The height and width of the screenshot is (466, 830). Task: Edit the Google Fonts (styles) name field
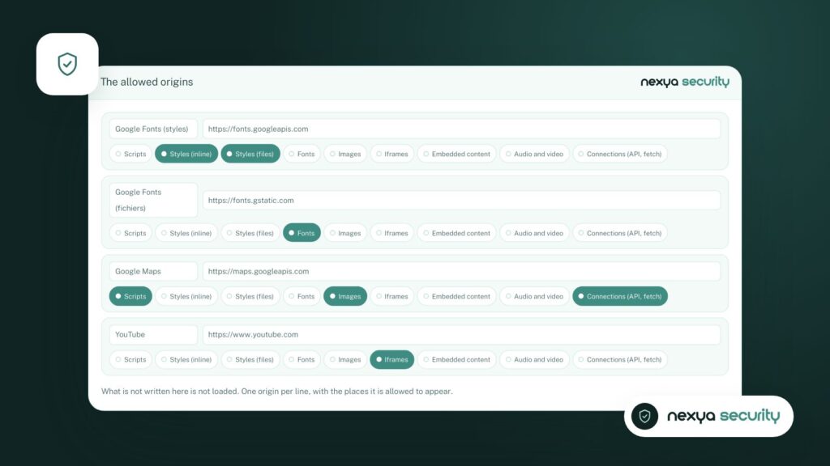point(153,129)
